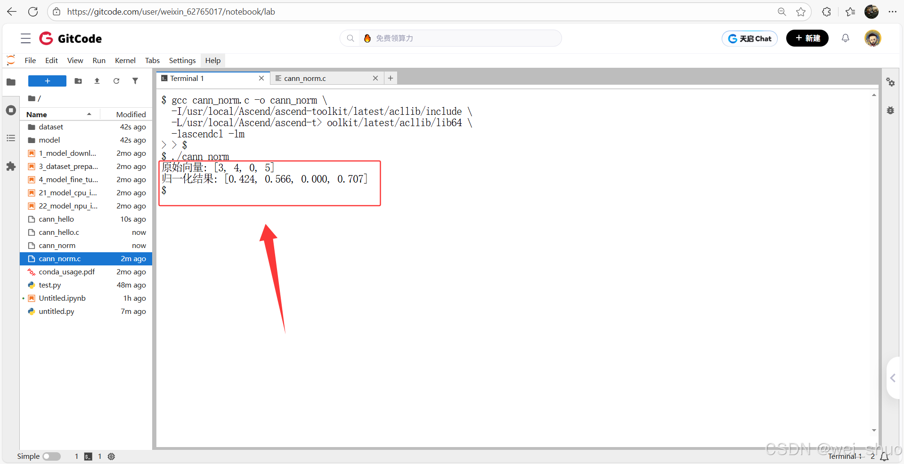Viewport: 904px width, 464px height.
Task: Open 天启 Chat assistant
Action: [750, 39]
